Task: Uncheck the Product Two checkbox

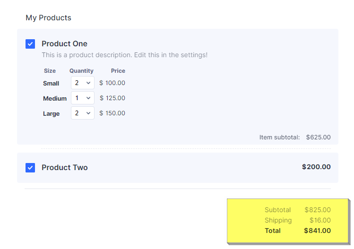Action: coord(30,168)
